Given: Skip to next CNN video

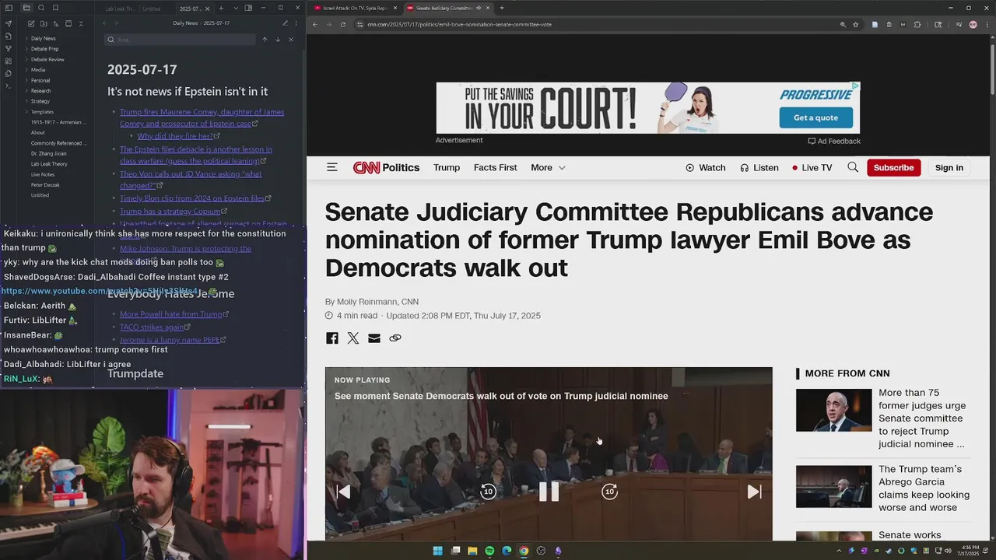Looking at the screenshot, I should point(754,492).
